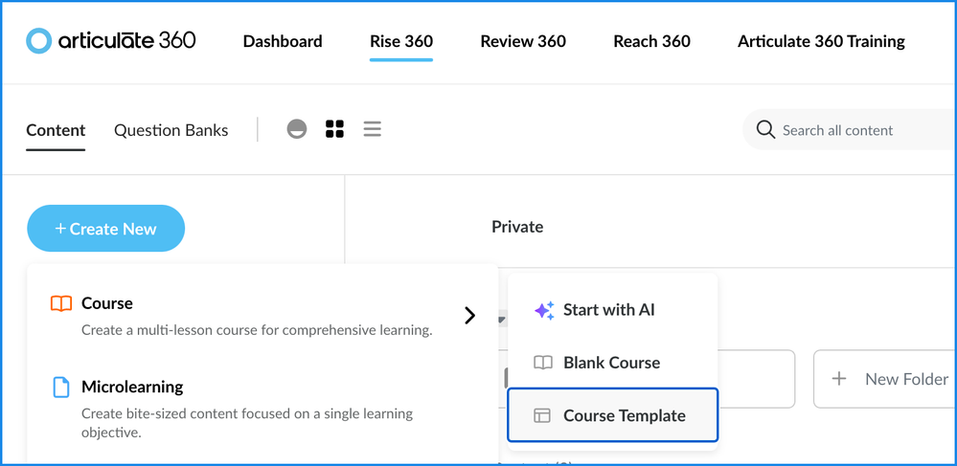This screenshot has width=957, height=466.
Task: Click the Articulate 360 logo
Action: coord(111,40)
